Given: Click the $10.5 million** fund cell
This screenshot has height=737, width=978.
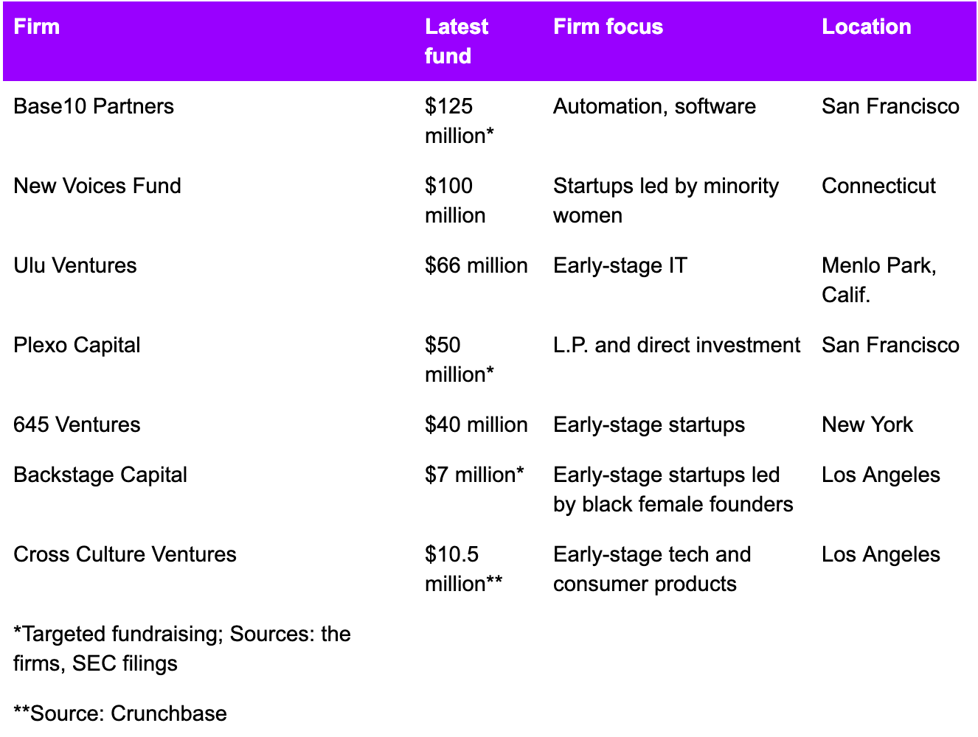Looking at the screenshot, I should pyautogui.click(x=464, y=569).
